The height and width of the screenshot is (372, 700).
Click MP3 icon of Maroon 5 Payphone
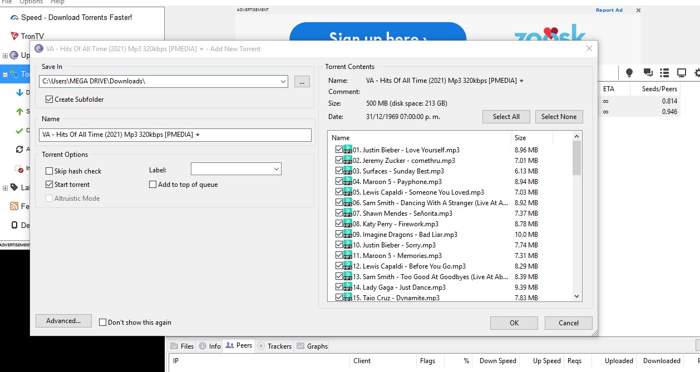pyautogui.click(x=348, y=181)
